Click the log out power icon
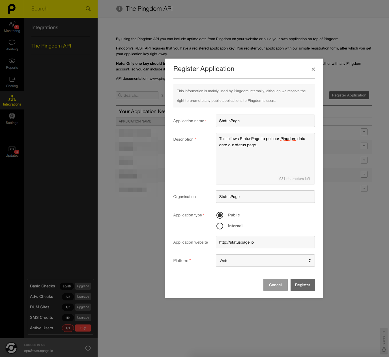The height and width of the screenshot is (357, 389). pos(88,348)
